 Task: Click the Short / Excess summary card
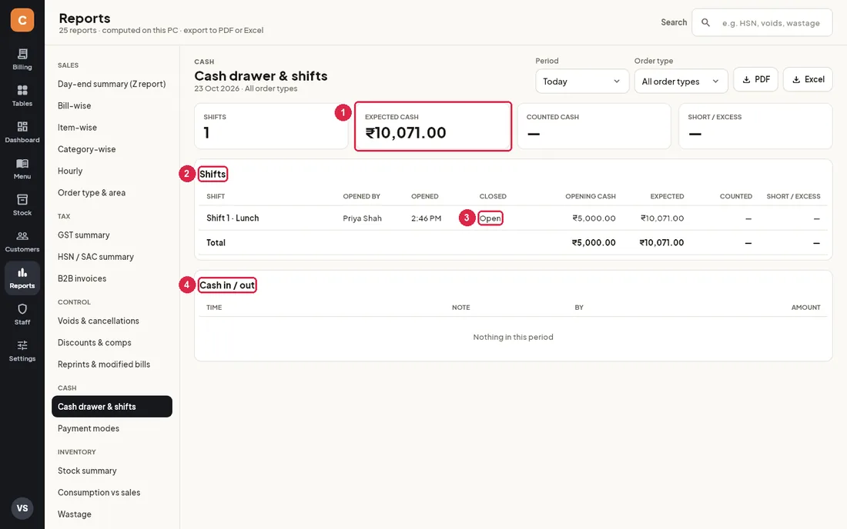pos(755,126)
